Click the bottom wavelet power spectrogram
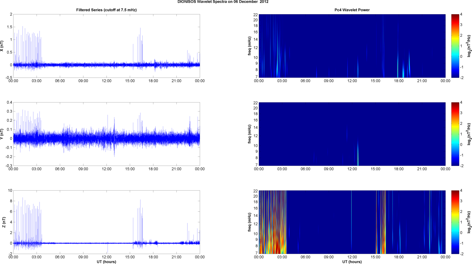 coord(352,222)
